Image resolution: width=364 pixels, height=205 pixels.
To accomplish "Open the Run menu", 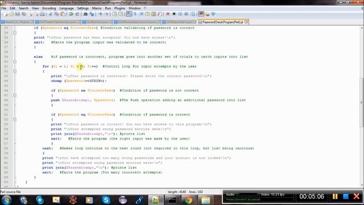I will pyautogui.click(x=108, y=8).
